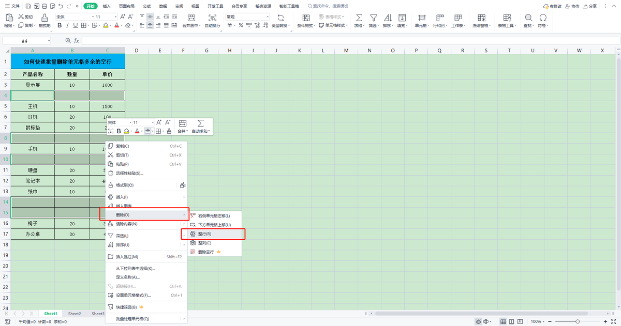Image resolution: width=621 pixels, height=326 pixels.
Task: Click the filter funnel icon in ribbon
Action: (373, 18)
